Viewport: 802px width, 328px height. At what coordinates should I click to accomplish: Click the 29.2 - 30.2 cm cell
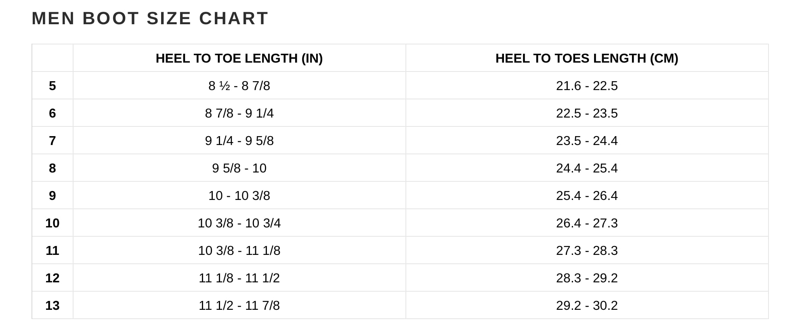pyautogui.click(x=587, y=305)
